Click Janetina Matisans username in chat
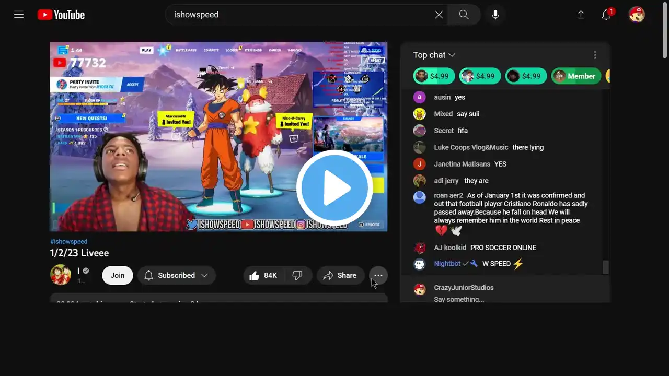Screen dimensions: 669x376 (462, 164)
